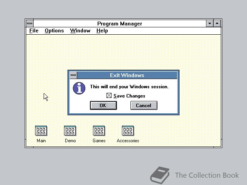Open the Options menu
The image size is (247, 185).
[54, 31]
